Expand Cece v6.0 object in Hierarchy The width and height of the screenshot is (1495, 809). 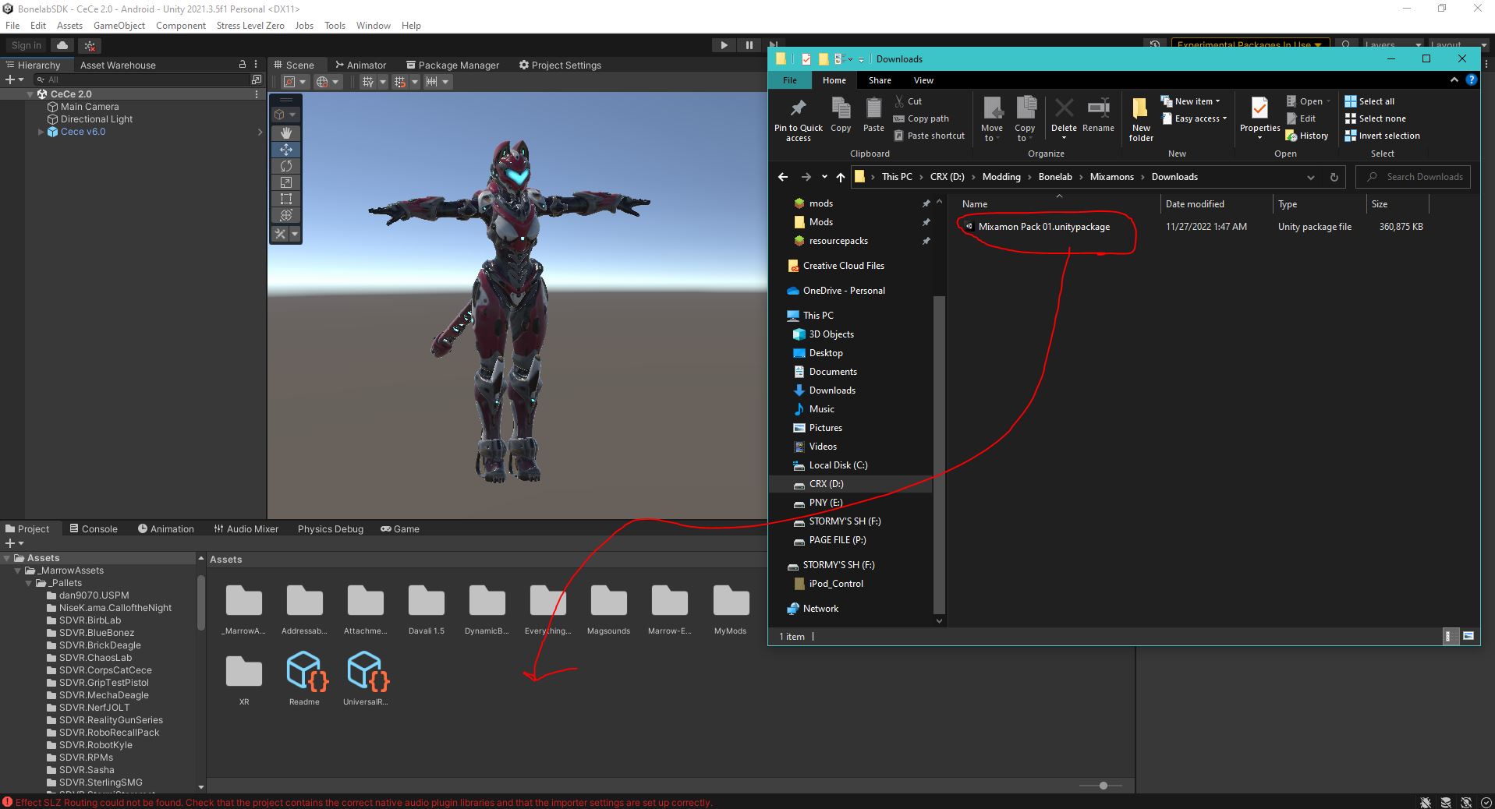pyautogui.click(x=41, y=132)
